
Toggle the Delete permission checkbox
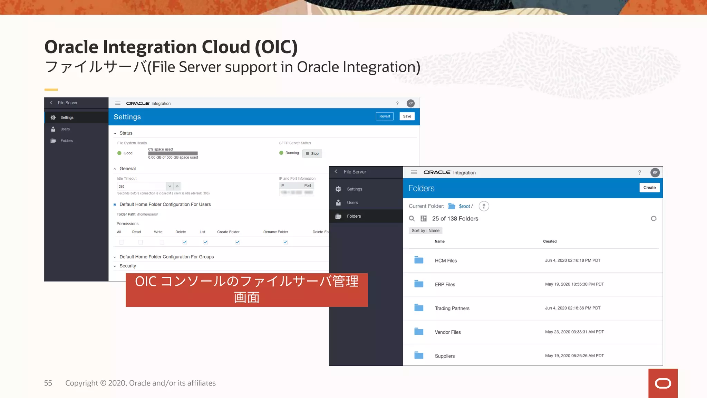(185, 242)
